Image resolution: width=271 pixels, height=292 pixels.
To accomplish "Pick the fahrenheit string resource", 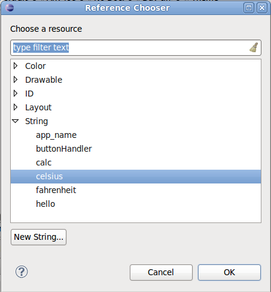I will click(x=56, y=190).
